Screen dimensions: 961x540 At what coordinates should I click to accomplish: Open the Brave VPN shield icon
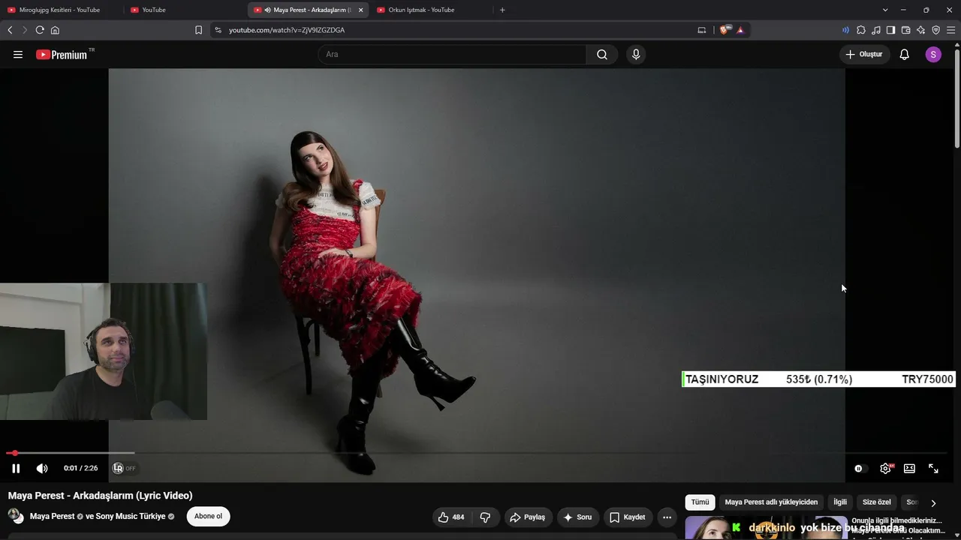[935, 30]
